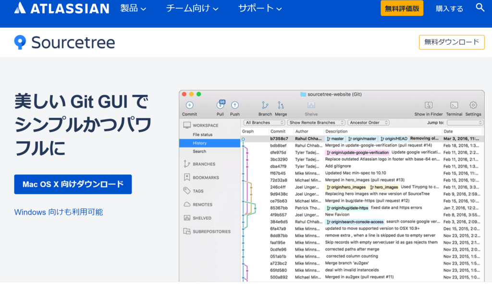Open the Show Remote Branches dropdown
The height and width of the screenshot is (288, 492).
click(x=316, y=123)
